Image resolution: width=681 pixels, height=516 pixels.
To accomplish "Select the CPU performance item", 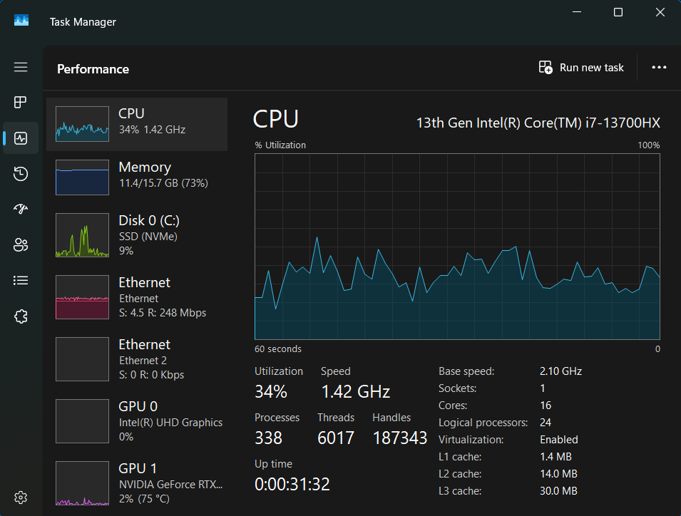I will (x=137, y=123).
